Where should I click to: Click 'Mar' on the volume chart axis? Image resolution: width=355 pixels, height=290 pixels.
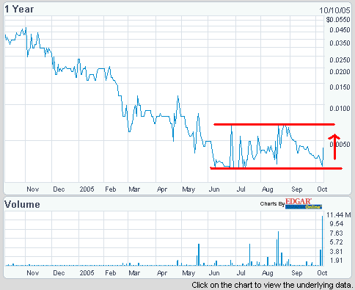pyautogui.click(x=134, y=273)
